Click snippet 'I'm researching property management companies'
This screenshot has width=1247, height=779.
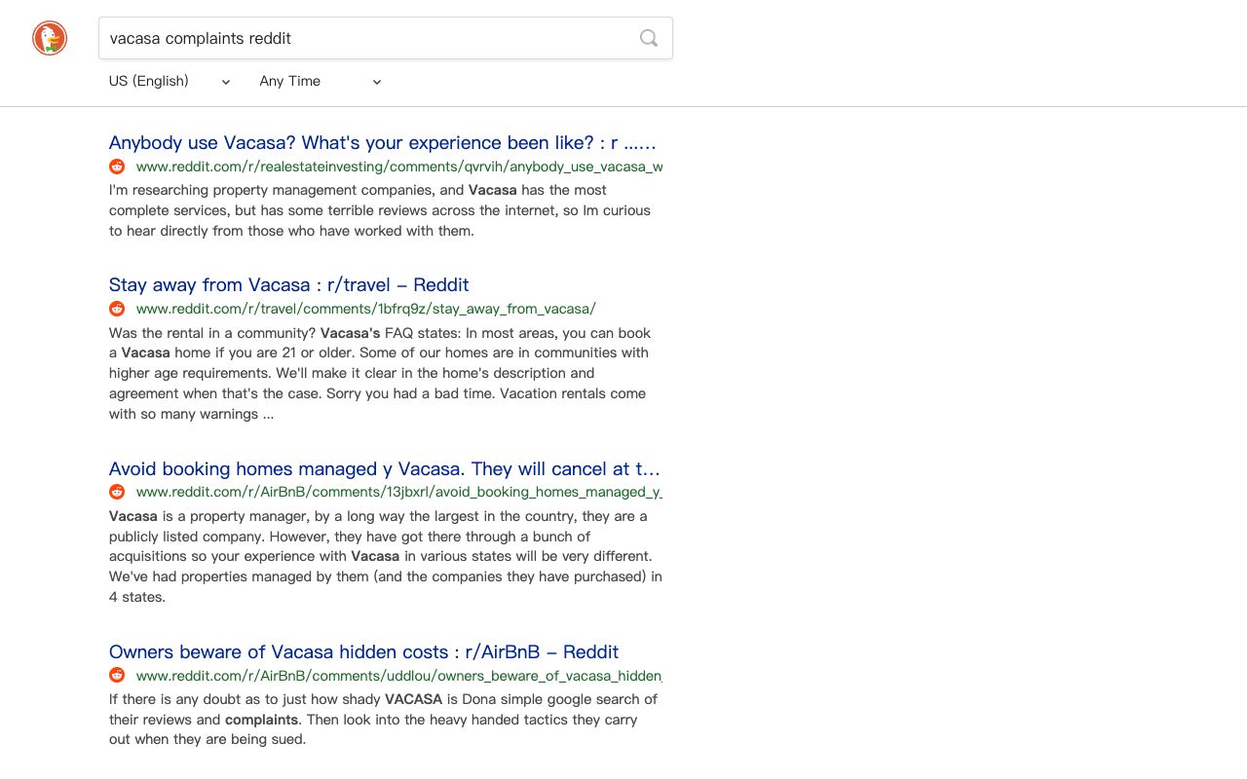point(380,210)
